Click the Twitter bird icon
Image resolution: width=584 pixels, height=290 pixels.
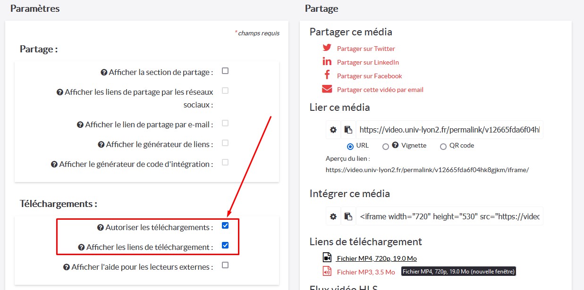click(x=327, y=48)
